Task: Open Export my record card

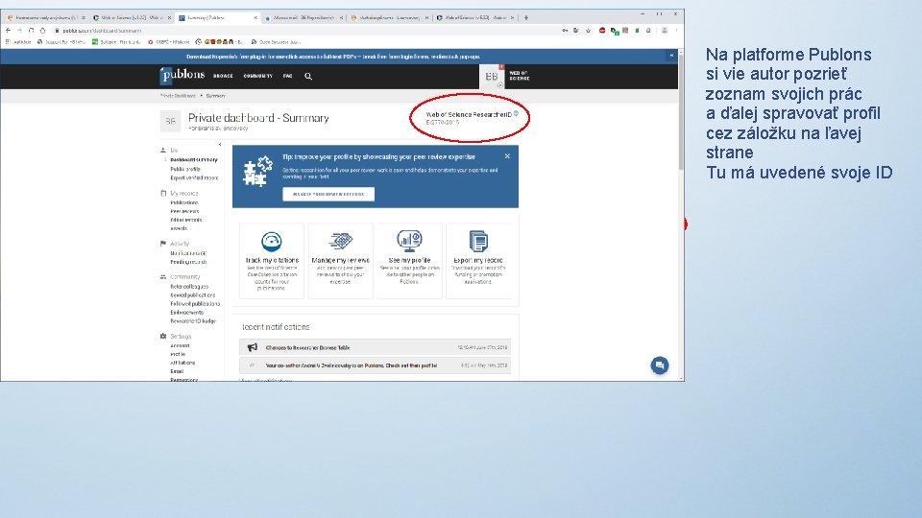Action: pos(478,261)
